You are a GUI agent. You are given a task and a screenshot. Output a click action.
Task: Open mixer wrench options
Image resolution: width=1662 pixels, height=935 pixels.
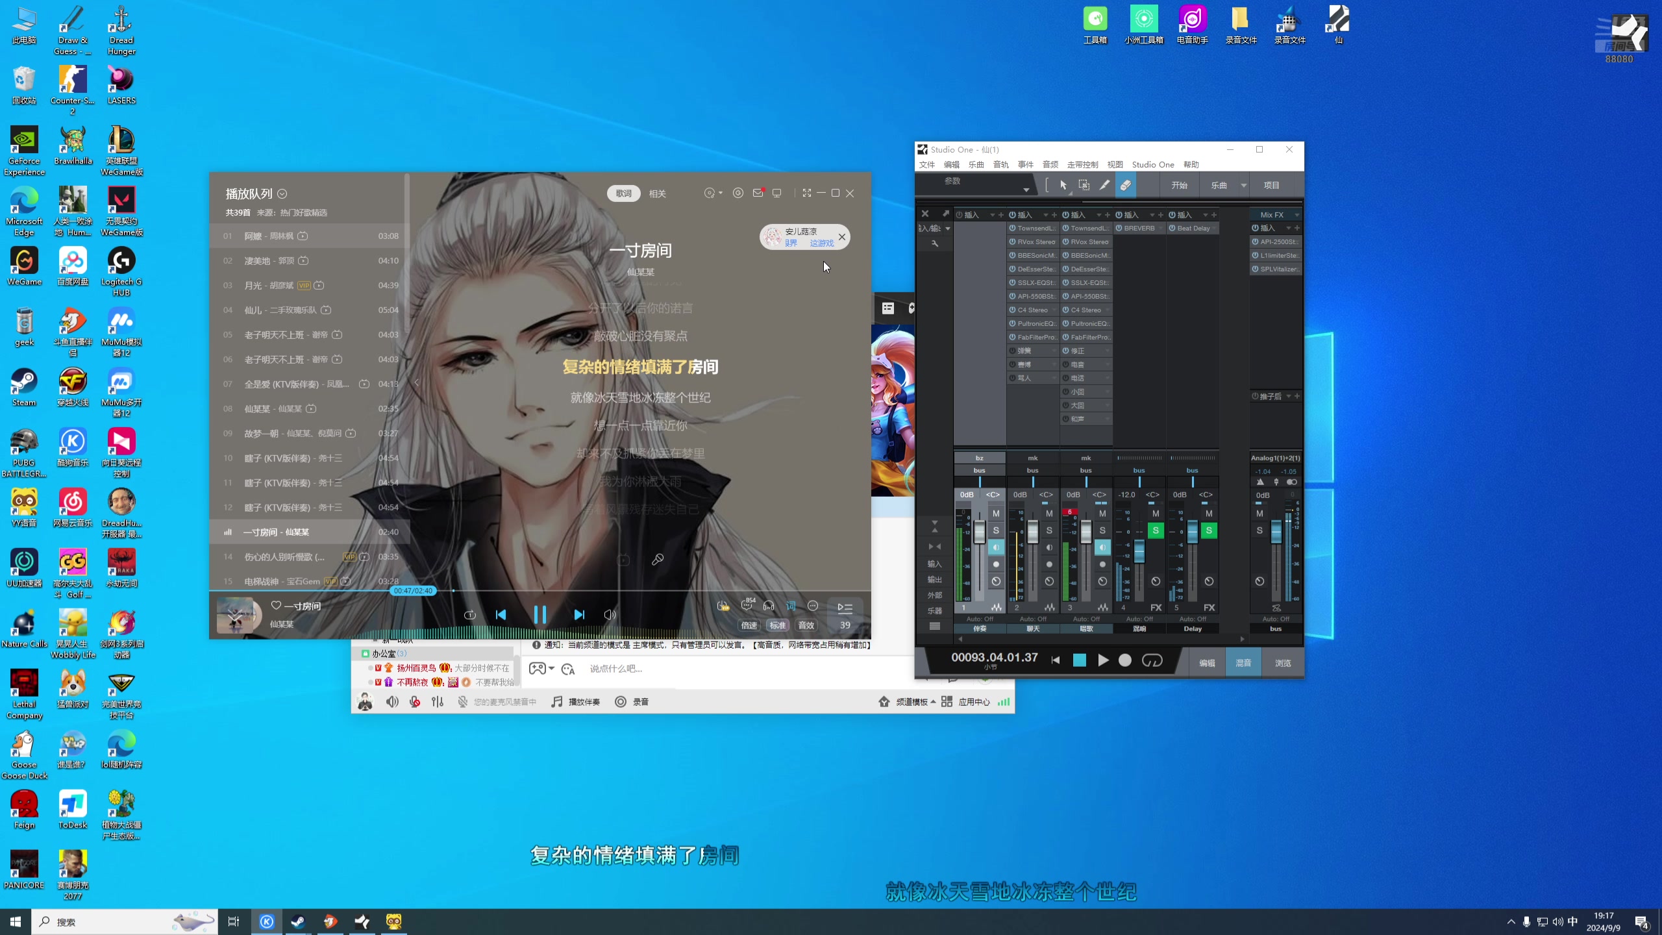[935, 243]
